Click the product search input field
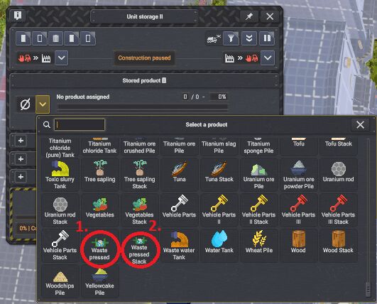The width and height of the screenshot is (377, 304). [x=80, y=124]
